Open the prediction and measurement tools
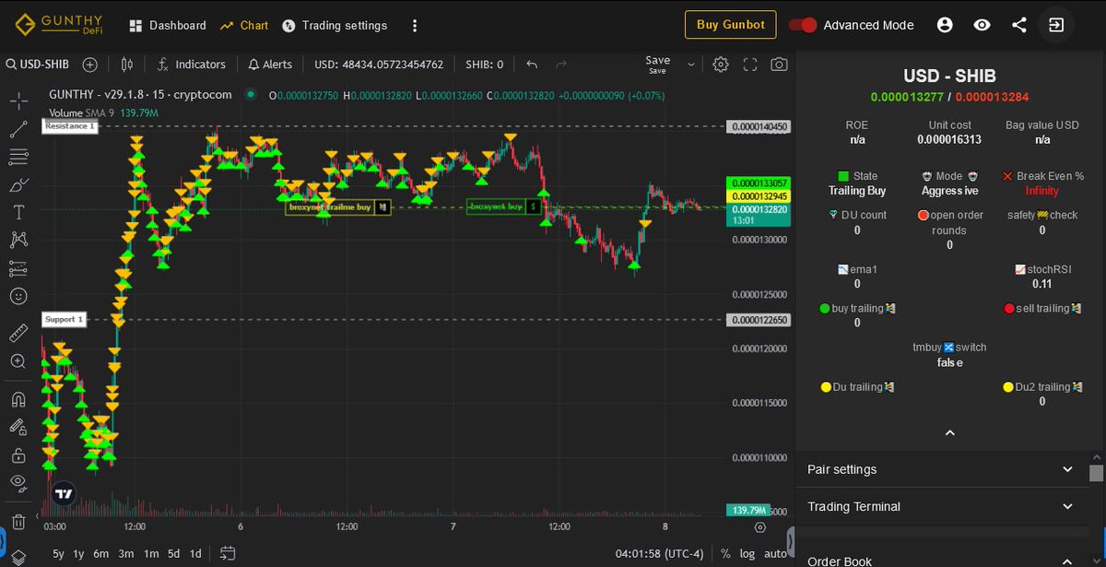Viewport: 1106px width, 567px height. coord(18,268)
